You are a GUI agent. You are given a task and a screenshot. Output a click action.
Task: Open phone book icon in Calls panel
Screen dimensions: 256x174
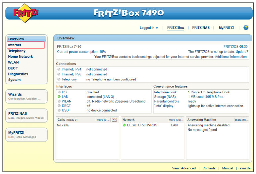click(x=114, y=120)
